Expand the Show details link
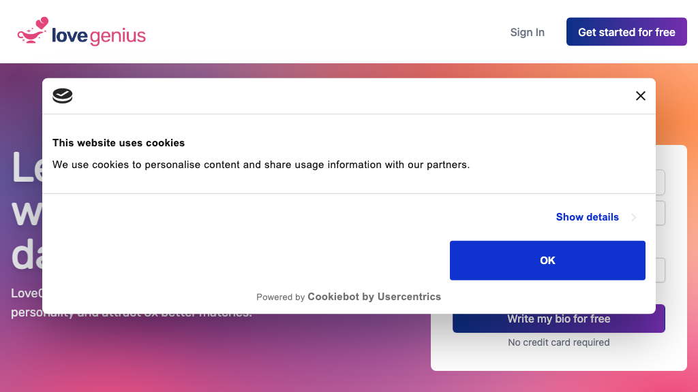Screen dimensions: 698x392 587,217
